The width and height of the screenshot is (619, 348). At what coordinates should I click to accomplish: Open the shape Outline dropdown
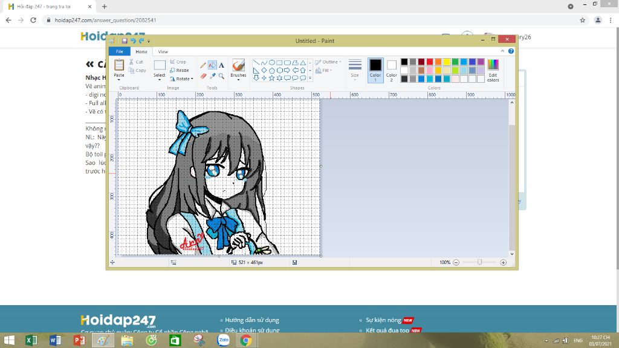[328, 62]
